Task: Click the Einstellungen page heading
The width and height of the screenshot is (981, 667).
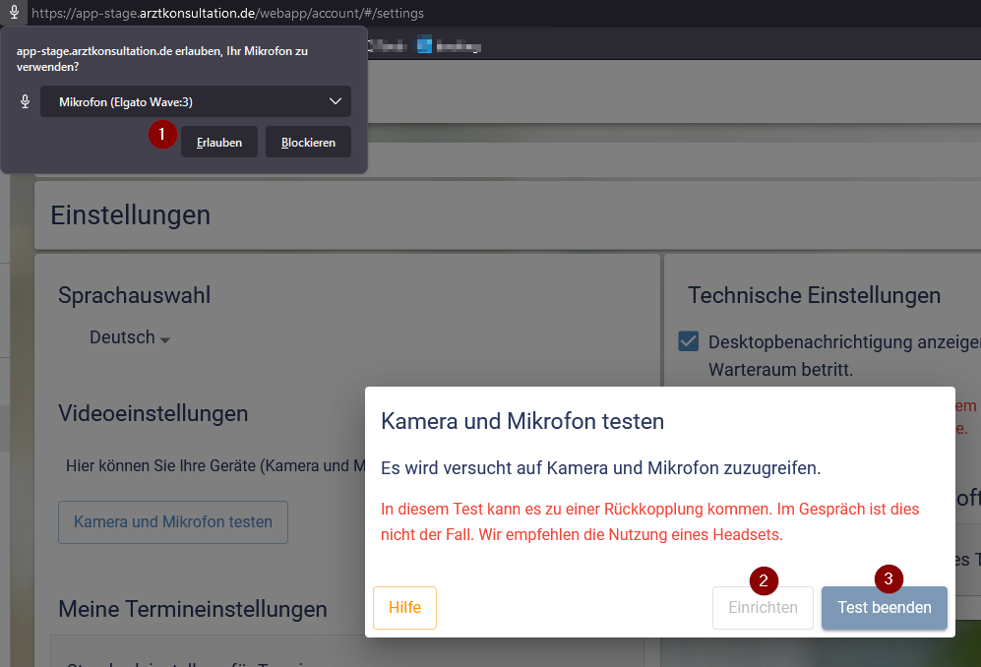Action: pyautogui.click(x=131, y=214)
